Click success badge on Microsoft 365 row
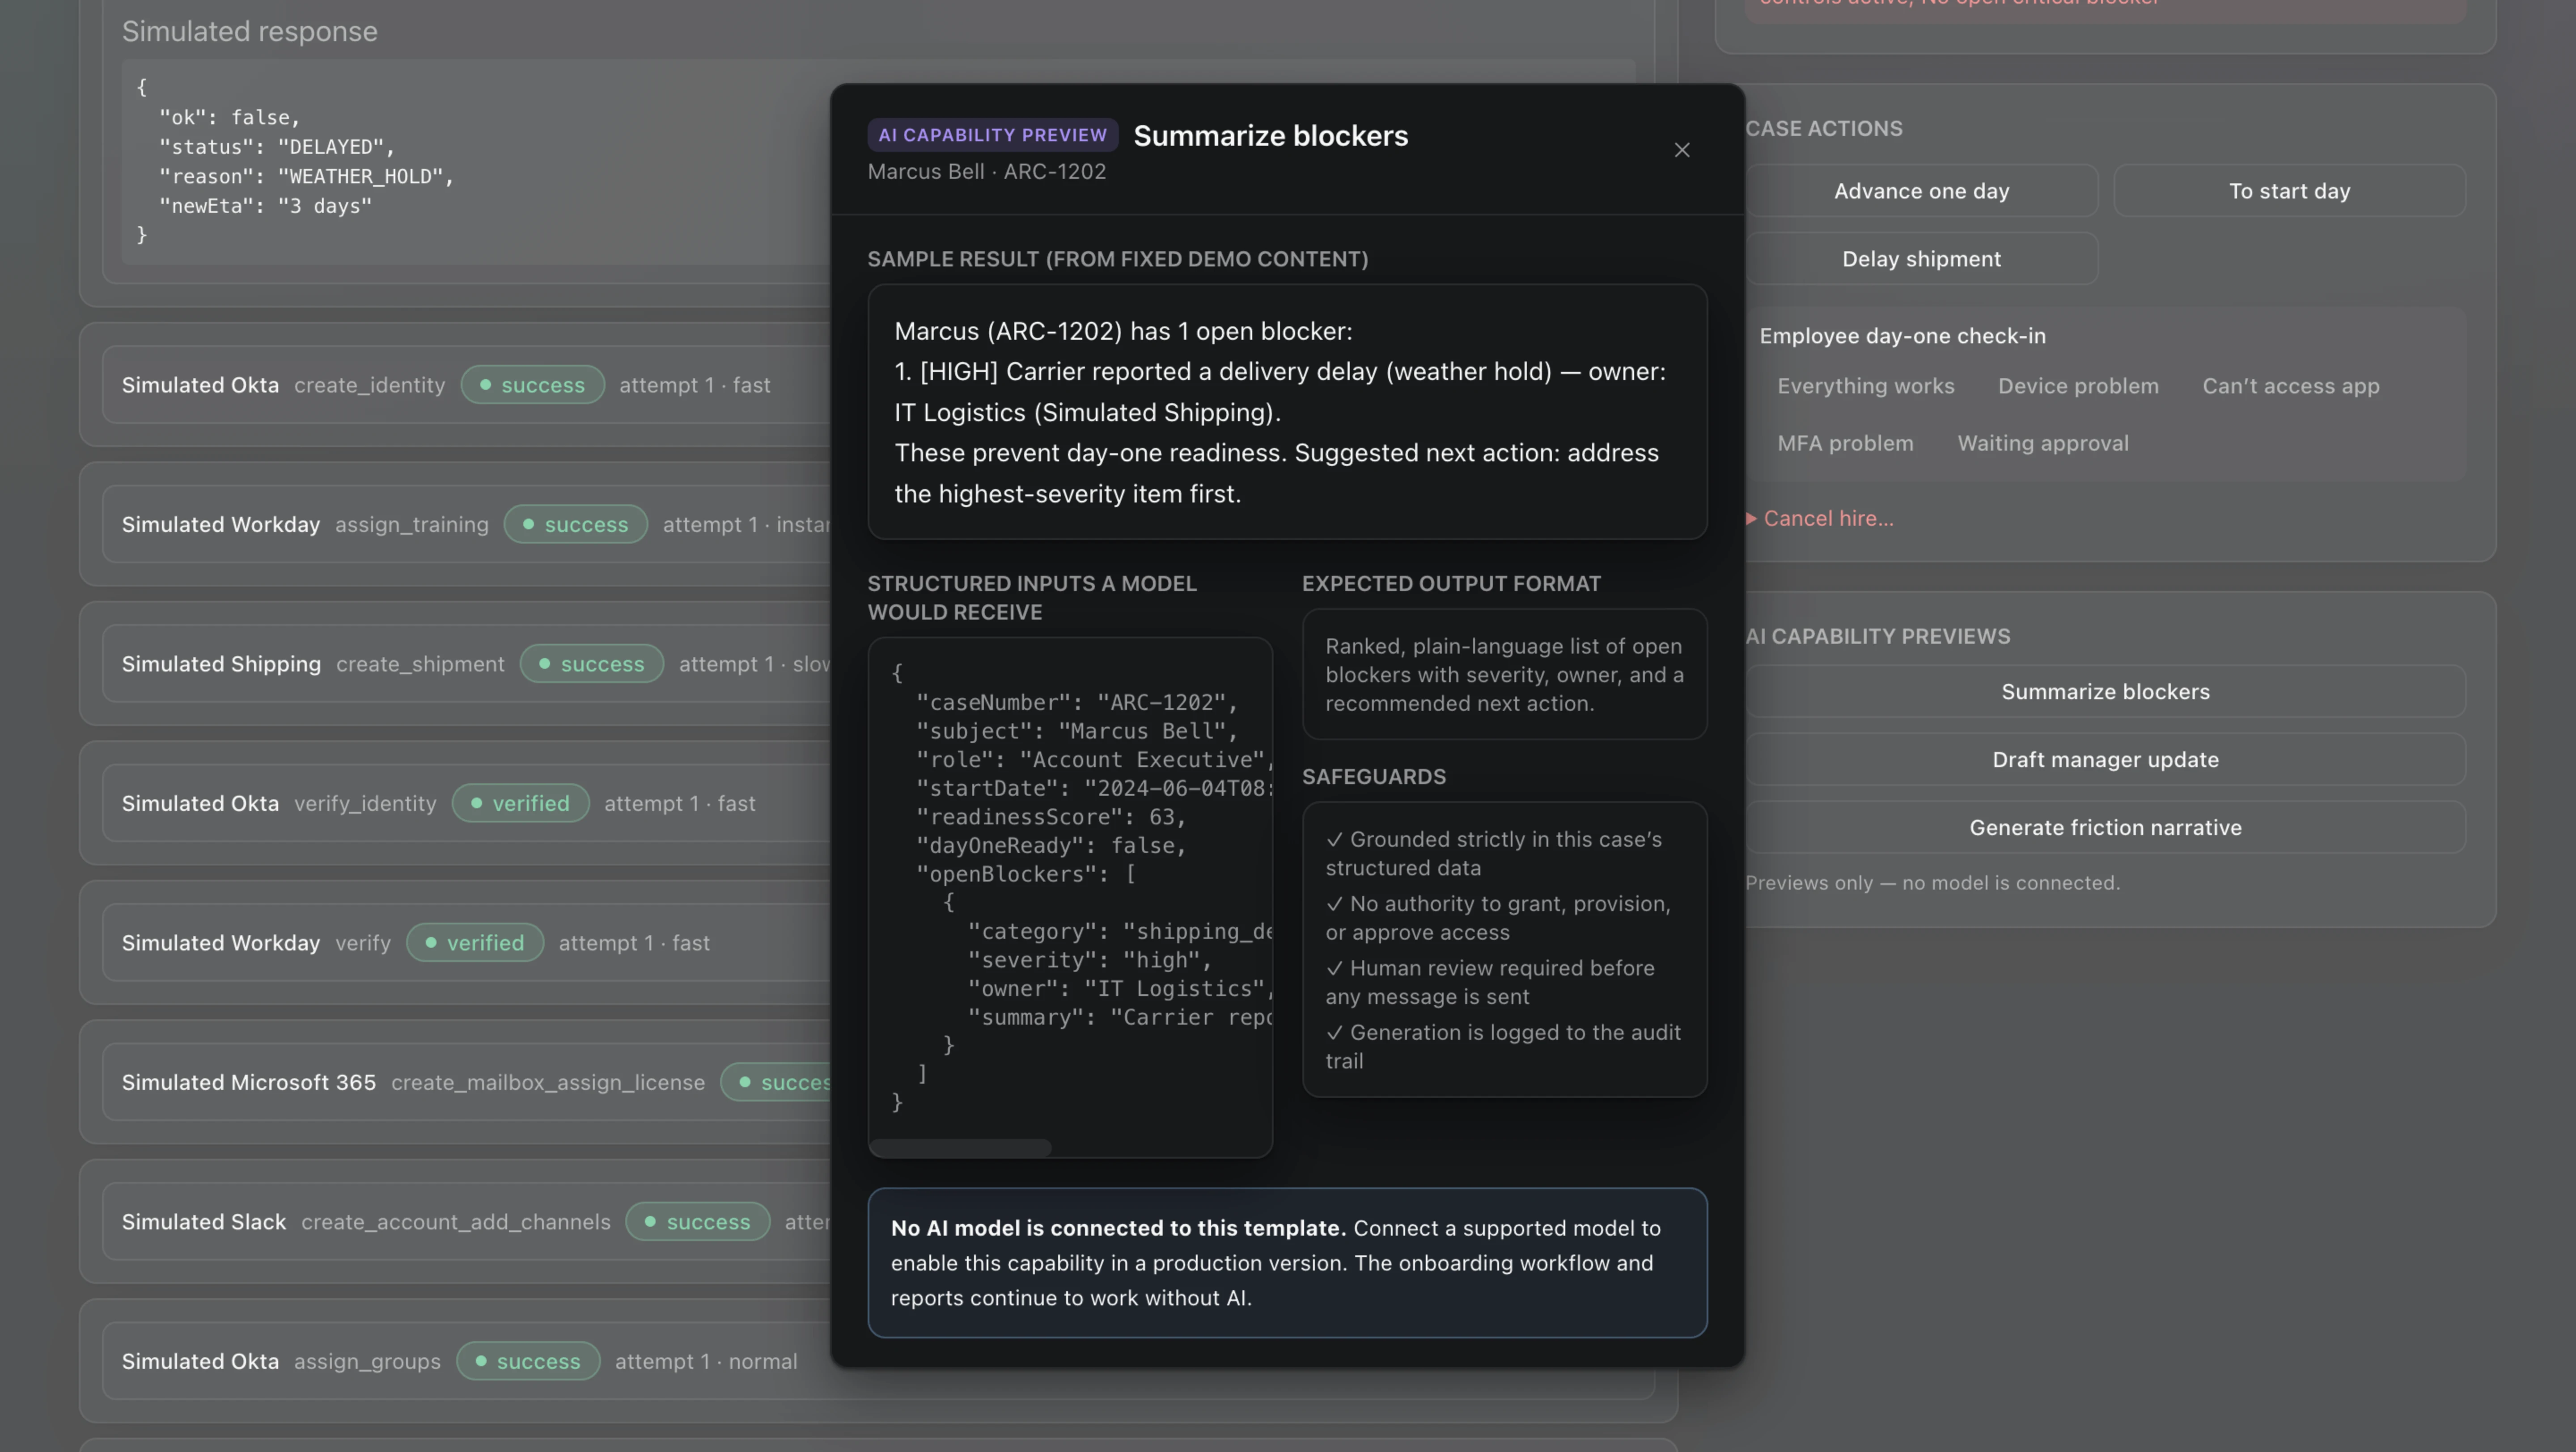Image resolution: width=2576 pixels, height=1452 pixels. coord(776,1082)
